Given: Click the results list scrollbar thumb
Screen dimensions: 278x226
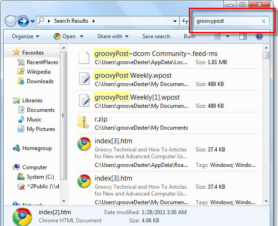Looking at the screenshot, I should click(266, 55).
